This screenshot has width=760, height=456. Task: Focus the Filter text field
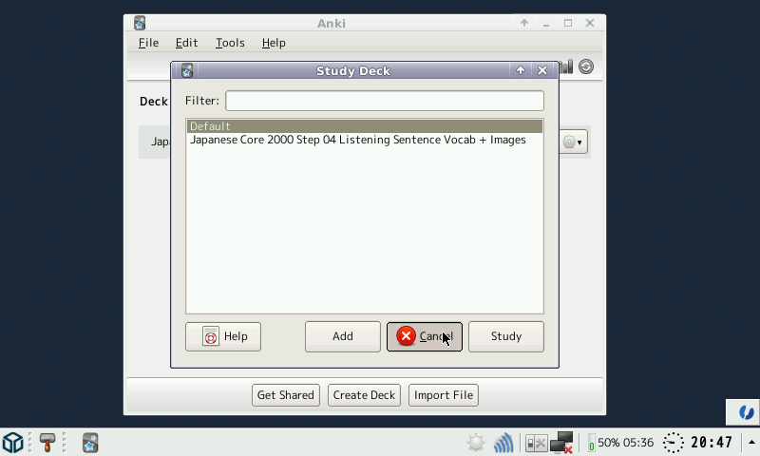tap(385, 101)
